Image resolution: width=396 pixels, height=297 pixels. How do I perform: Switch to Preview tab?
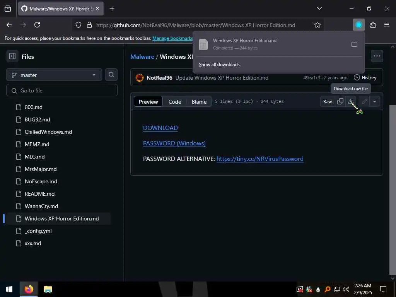[148, 102]
